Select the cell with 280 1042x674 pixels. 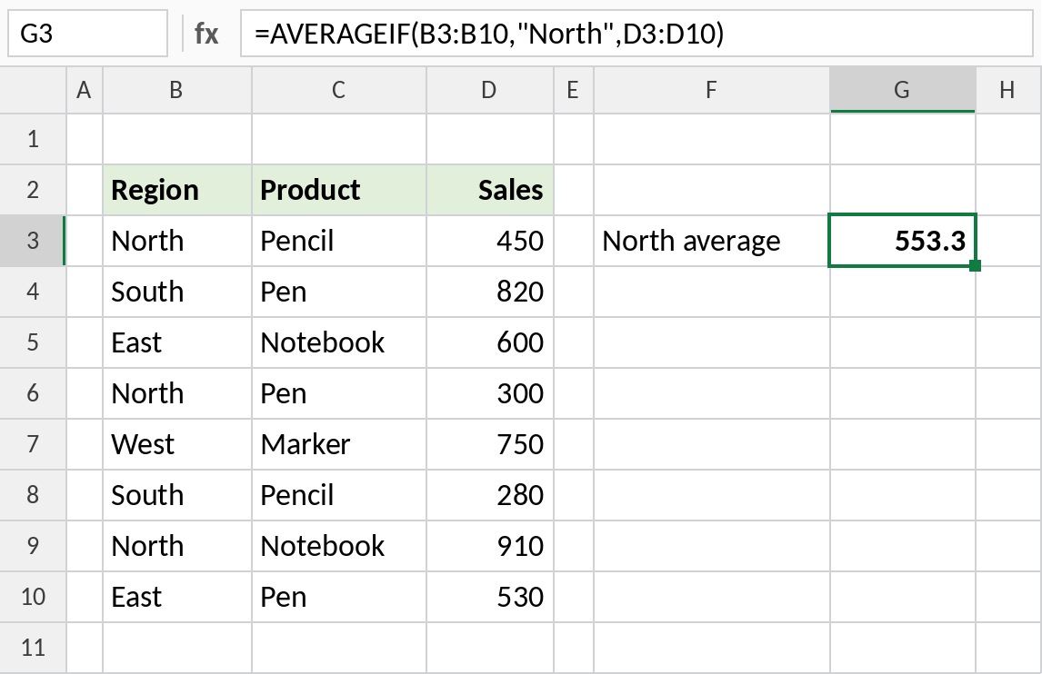pyautogui.click(x=490, y=495)
